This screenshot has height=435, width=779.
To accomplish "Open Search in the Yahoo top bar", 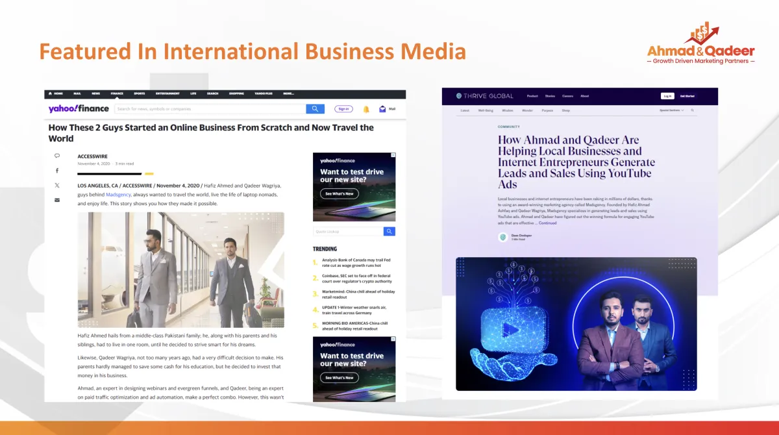I will coord(213,93).
